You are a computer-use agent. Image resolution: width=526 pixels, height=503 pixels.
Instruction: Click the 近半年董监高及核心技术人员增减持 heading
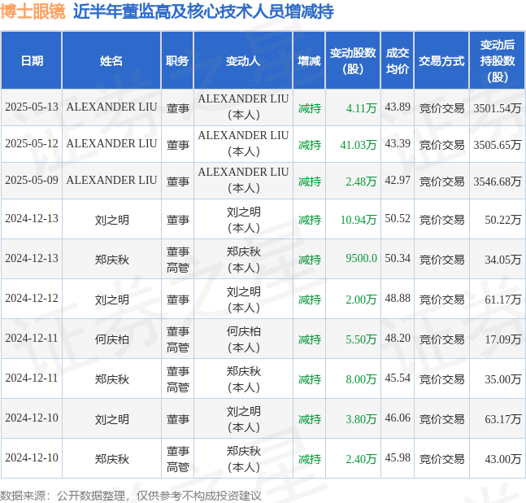point(203,11)
